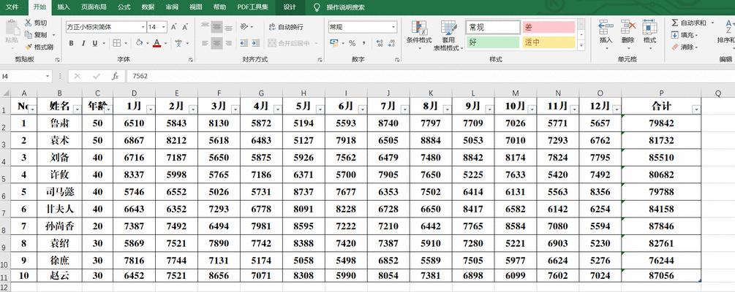Click the insert function fx icon

click(x=115, y=76)
